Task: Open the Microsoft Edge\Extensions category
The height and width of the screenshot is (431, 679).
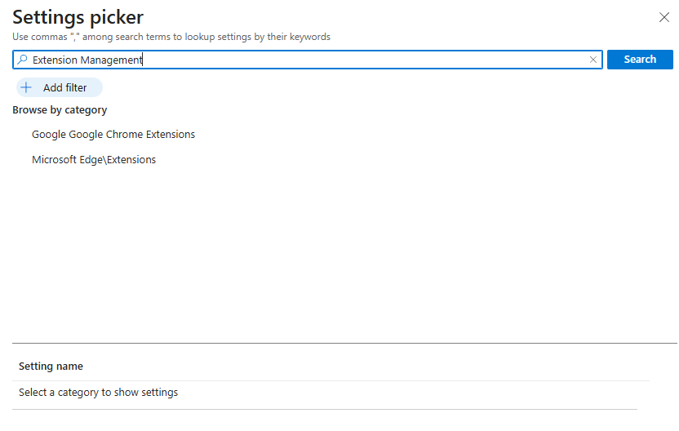Action: pyautogui.click(x=94, y=159)
